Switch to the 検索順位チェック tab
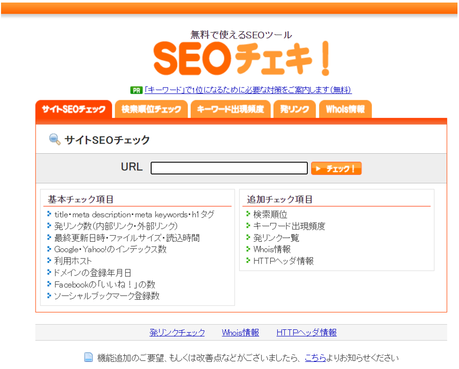The width and height of the screenshot is (459, 369). (x=151, y=109)
